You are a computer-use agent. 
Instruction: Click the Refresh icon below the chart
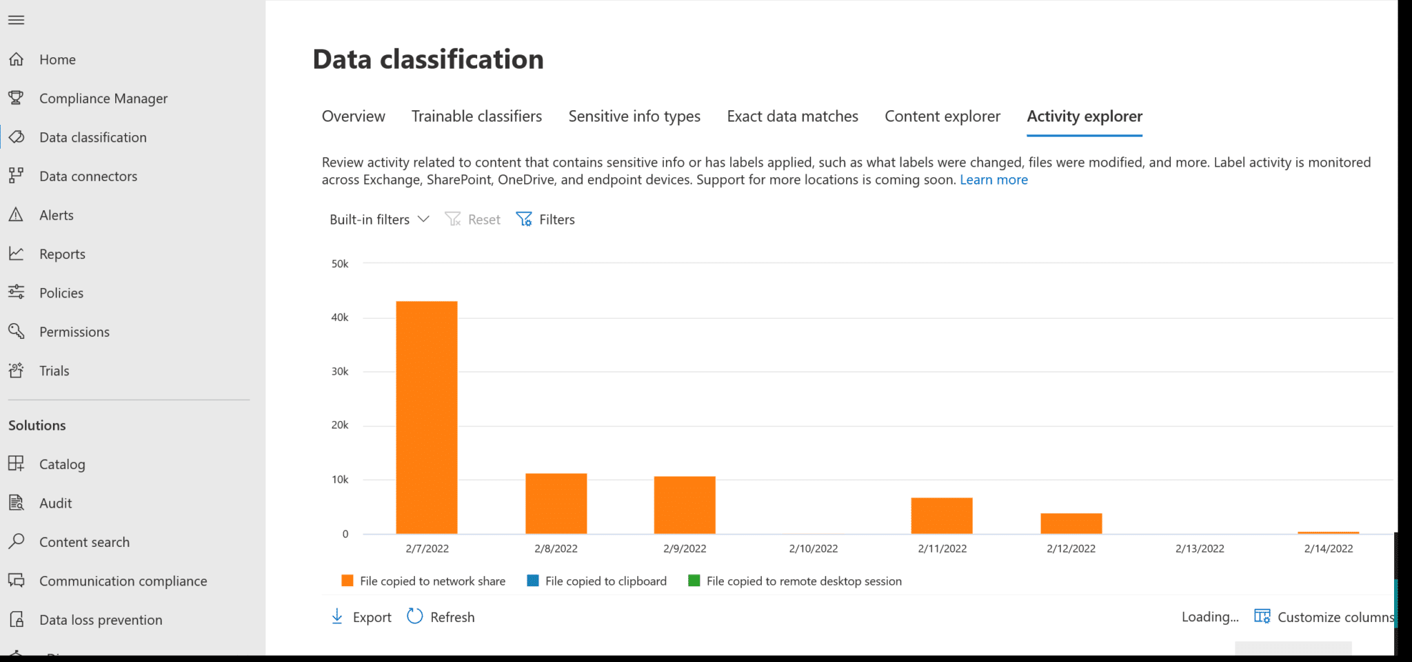tap(414, 617)
